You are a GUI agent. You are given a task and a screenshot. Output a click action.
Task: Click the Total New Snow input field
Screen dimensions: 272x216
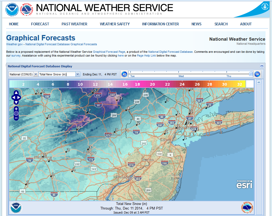pyautogui.click(x=57, y=74)
